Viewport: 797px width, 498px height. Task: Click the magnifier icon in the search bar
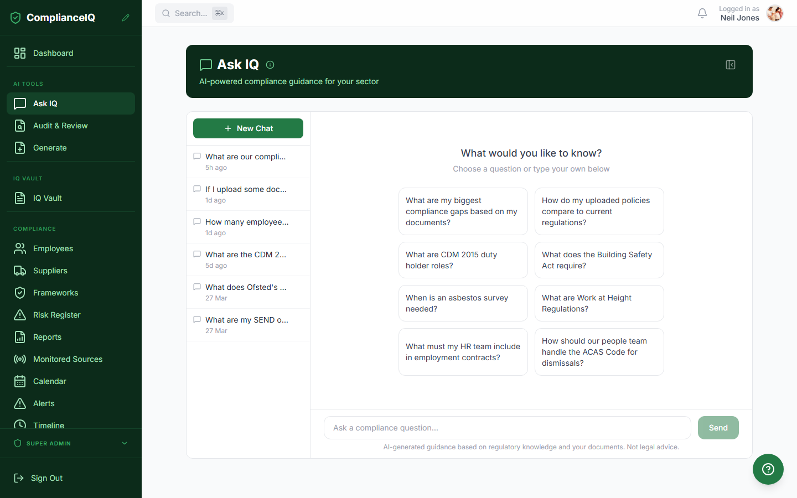click(x=166, y=13)
